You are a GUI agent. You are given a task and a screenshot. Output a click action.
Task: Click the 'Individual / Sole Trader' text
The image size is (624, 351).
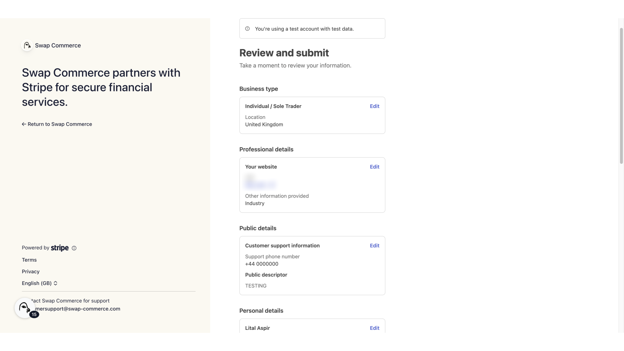(x=273, y=106)
